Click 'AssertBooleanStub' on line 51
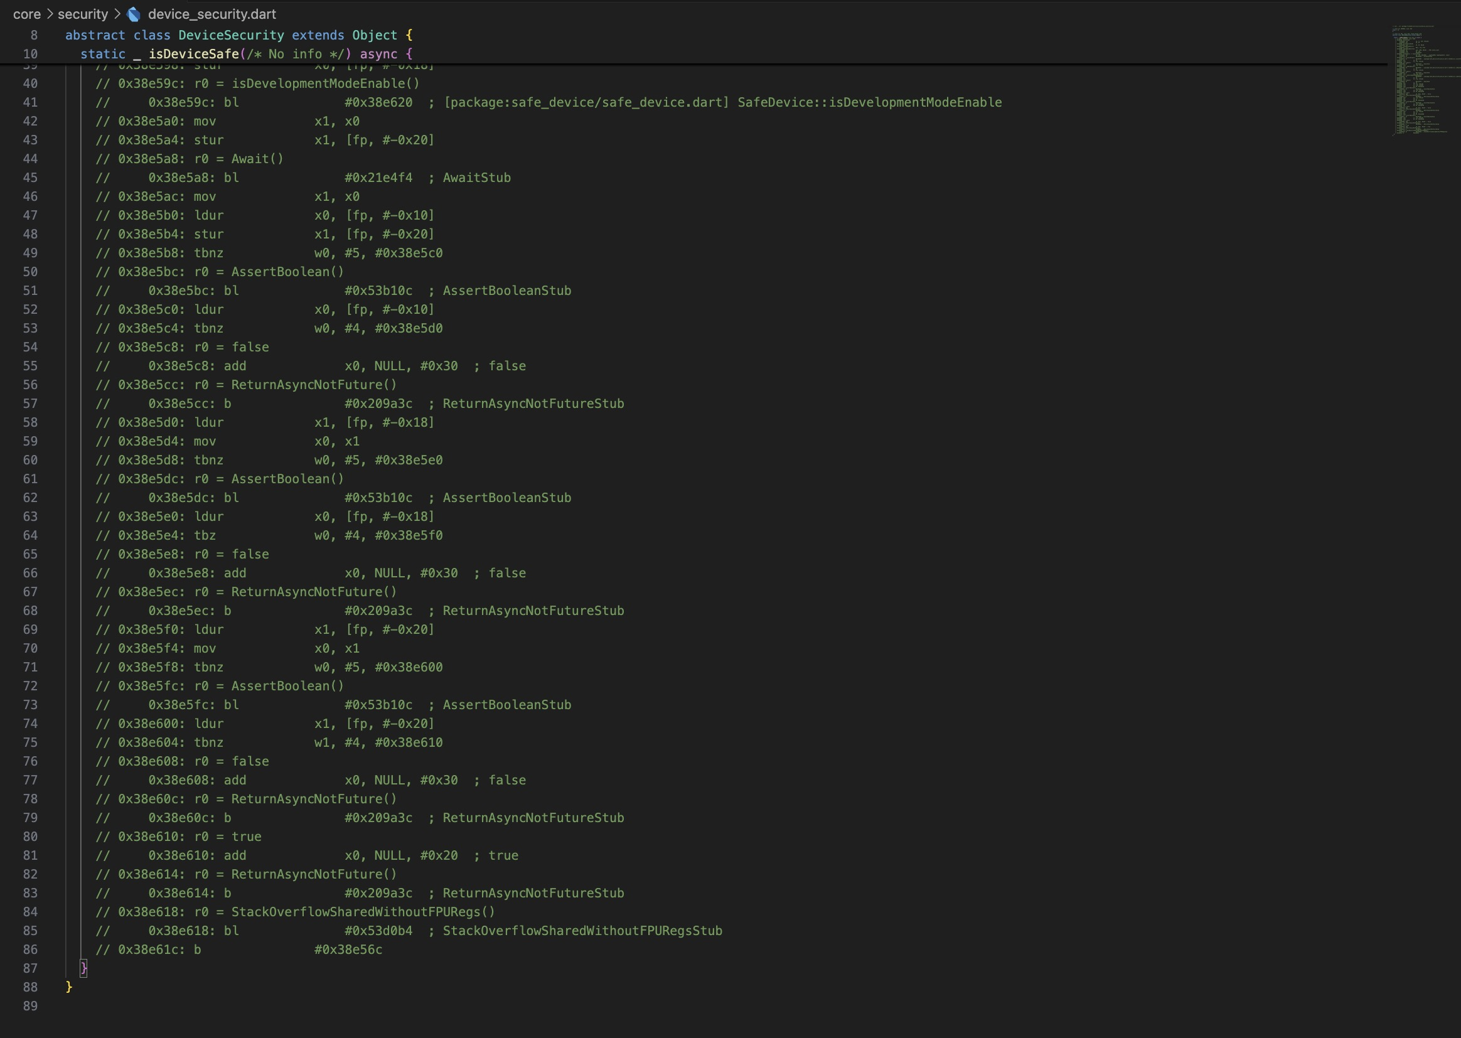 (507, 291)
